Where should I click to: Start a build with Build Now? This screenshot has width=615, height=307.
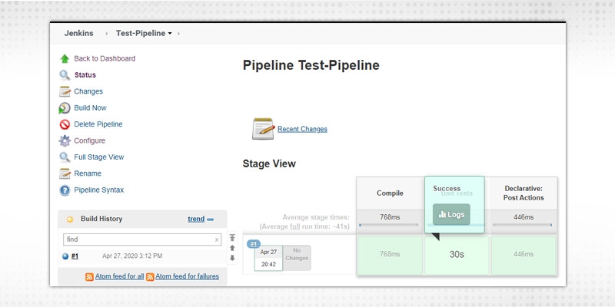(90, 108)
